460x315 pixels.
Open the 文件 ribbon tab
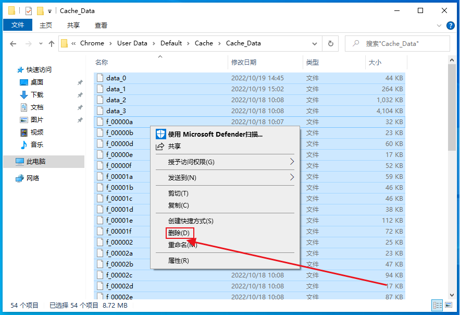[18, 25]
